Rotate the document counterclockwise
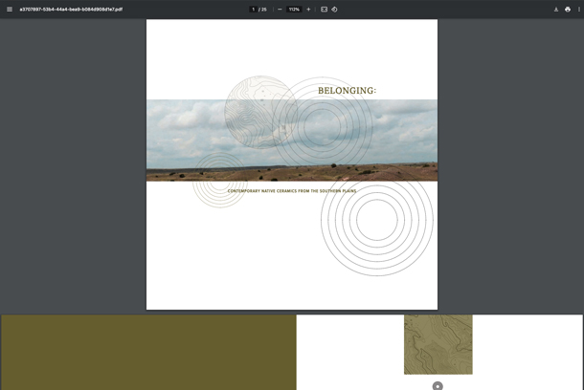584x390 pixels. click(334, 10)
